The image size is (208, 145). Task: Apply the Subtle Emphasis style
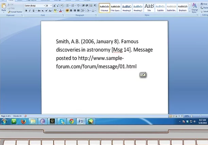(x=172, y=8)
